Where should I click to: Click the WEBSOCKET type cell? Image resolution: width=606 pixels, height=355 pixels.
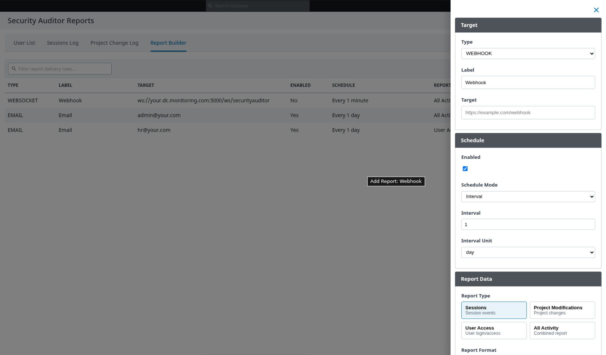click(22, 100)
